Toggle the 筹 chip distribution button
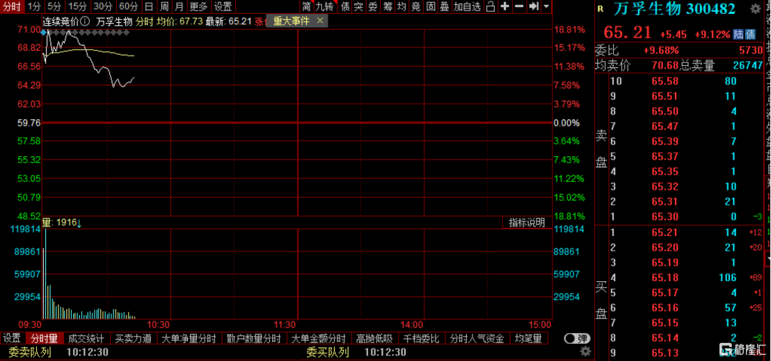Viewport: 771px width, 361px height. (388, 6)
